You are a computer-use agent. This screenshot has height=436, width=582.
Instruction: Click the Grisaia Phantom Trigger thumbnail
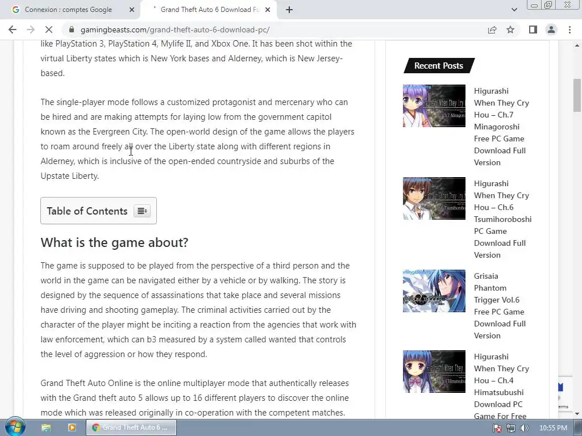434,291
